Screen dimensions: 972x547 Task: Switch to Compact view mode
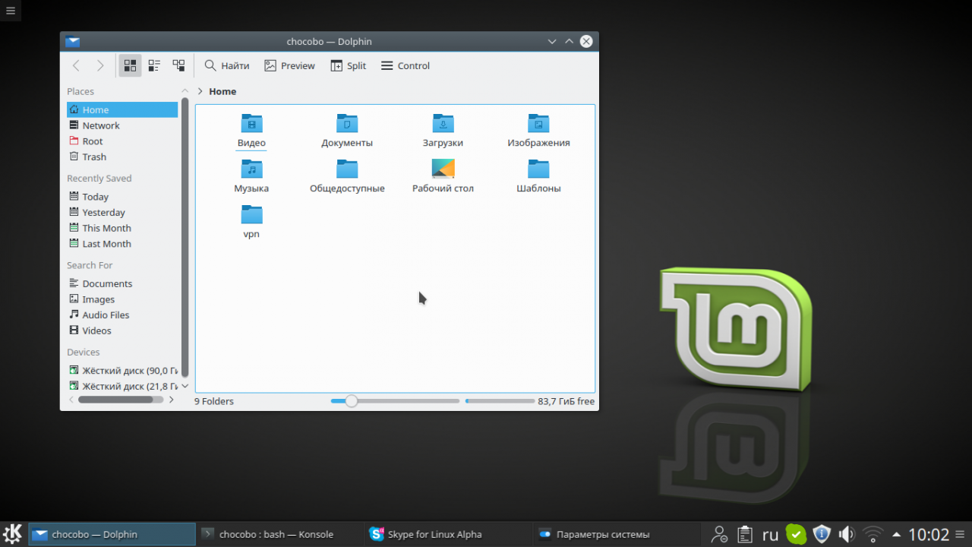tap(154, 66)
